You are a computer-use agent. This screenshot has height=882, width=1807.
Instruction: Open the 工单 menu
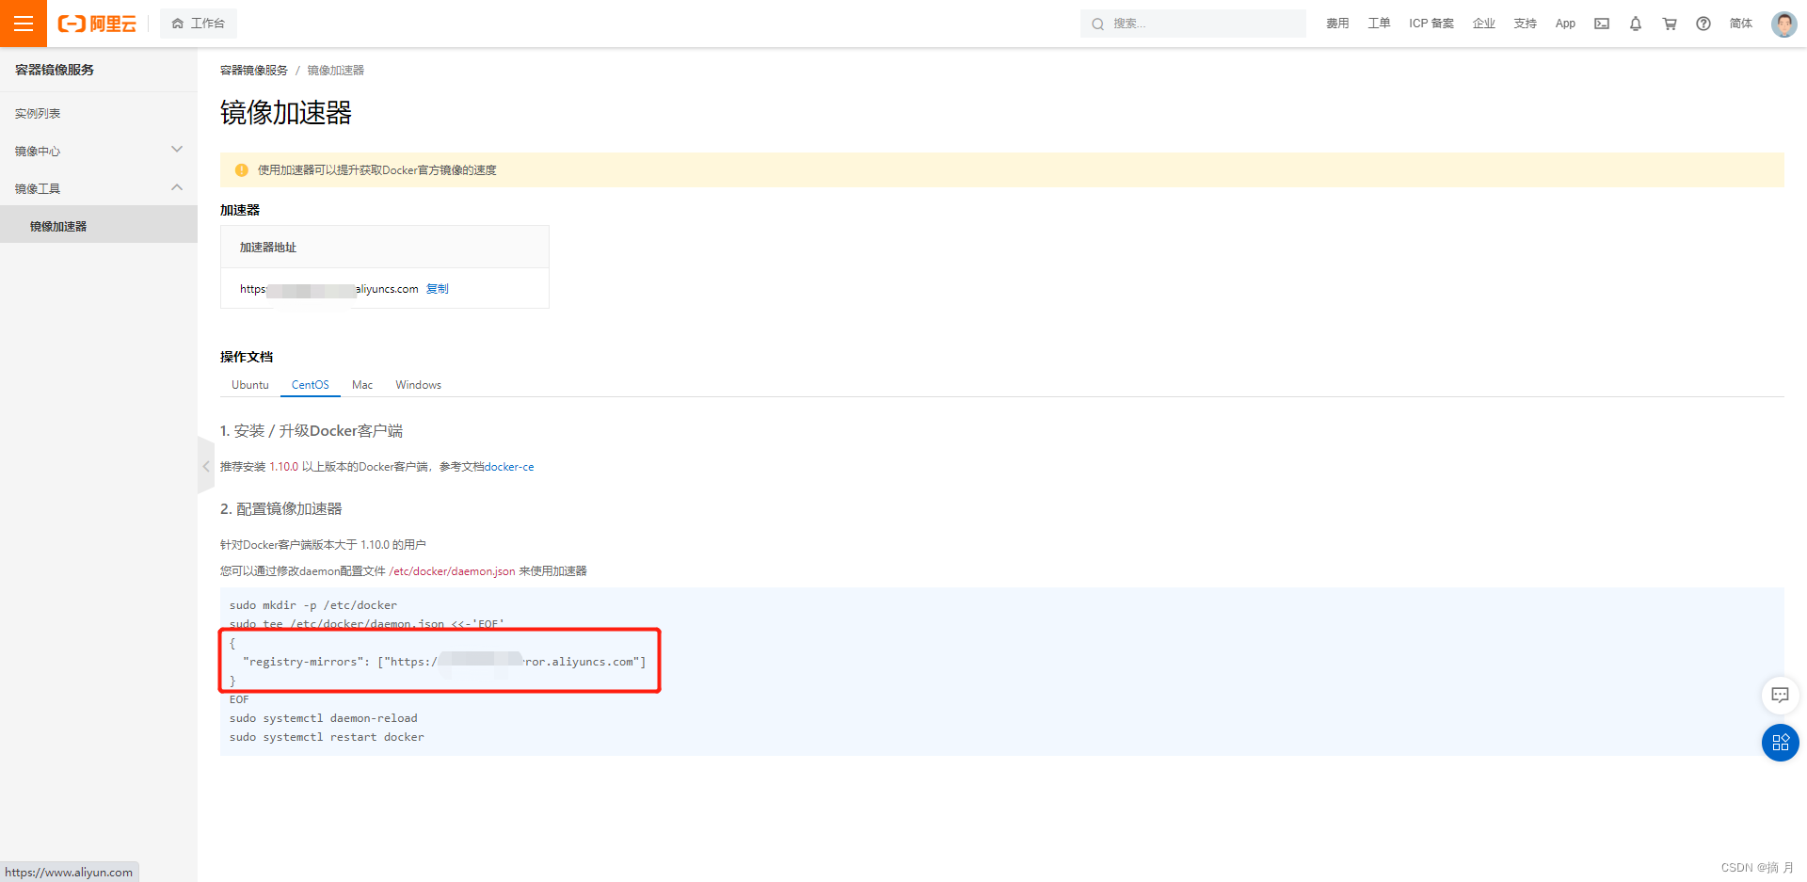pyautogui.click(x=1379, y=24)
